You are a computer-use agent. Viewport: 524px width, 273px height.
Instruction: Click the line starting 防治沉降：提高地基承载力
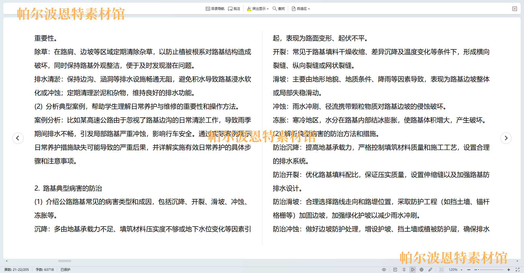(x=381, y=147)
